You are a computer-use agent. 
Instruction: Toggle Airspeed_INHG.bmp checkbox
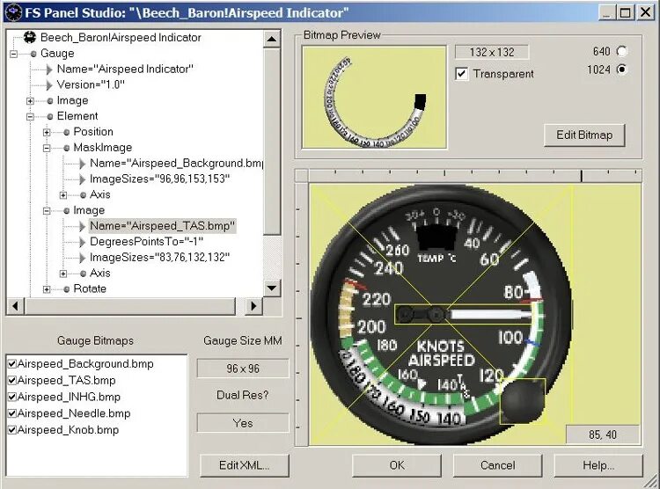(x=12, y=397)
